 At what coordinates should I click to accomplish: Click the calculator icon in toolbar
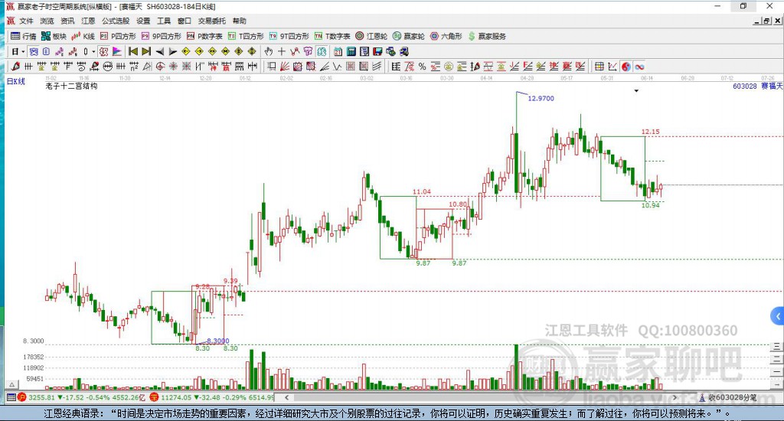click(x=351, y=51)
